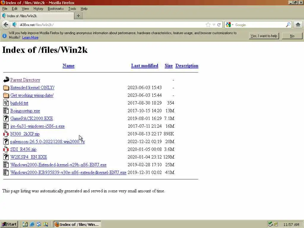Click the archive icon beside N300_2kXP.zip
This screenshot has width=304, height=228.
pos(6,134)
